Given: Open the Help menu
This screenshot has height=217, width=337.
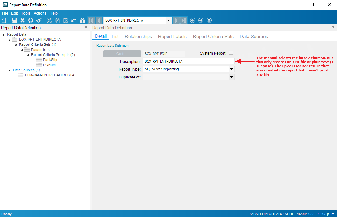Looking at the screenshot, I should click(54, 13).
